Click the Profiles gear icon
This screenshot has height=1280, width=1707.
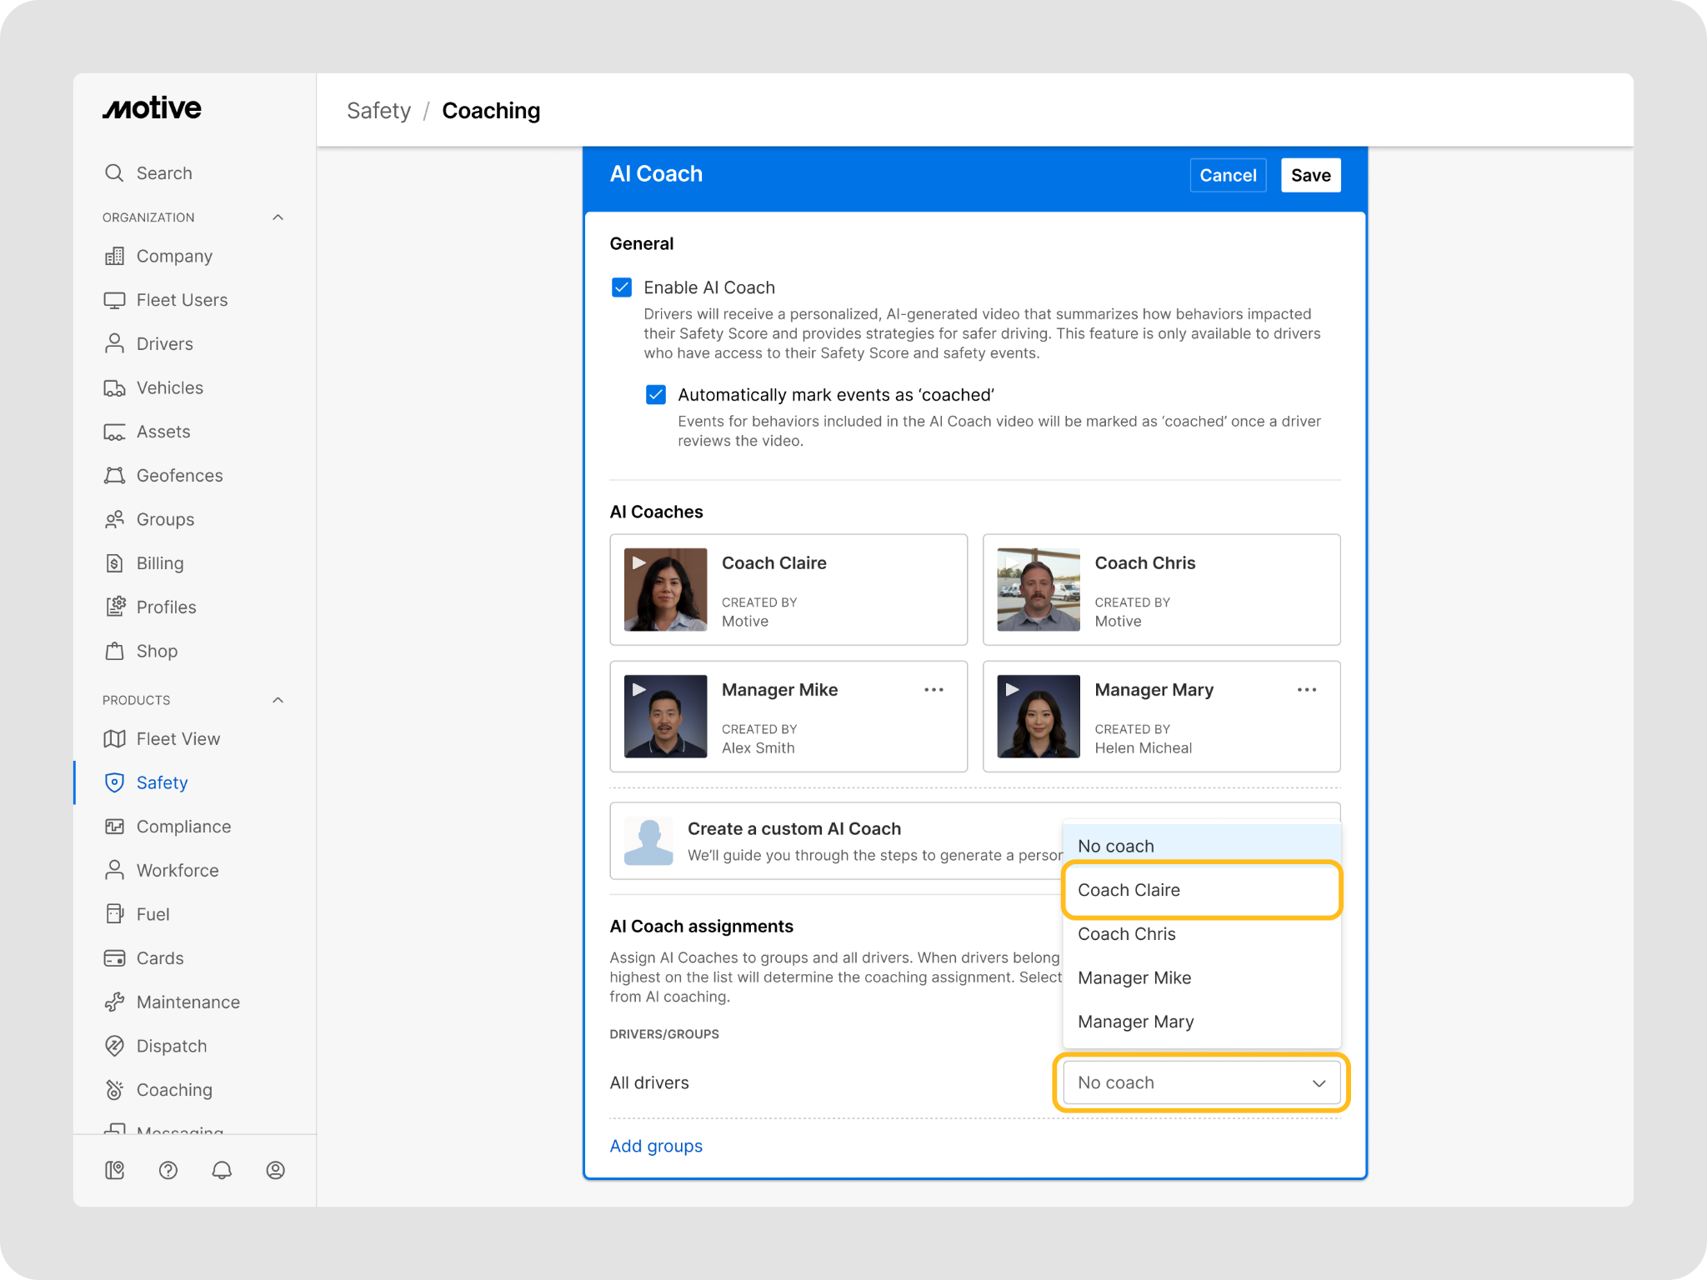coord(114,607)
